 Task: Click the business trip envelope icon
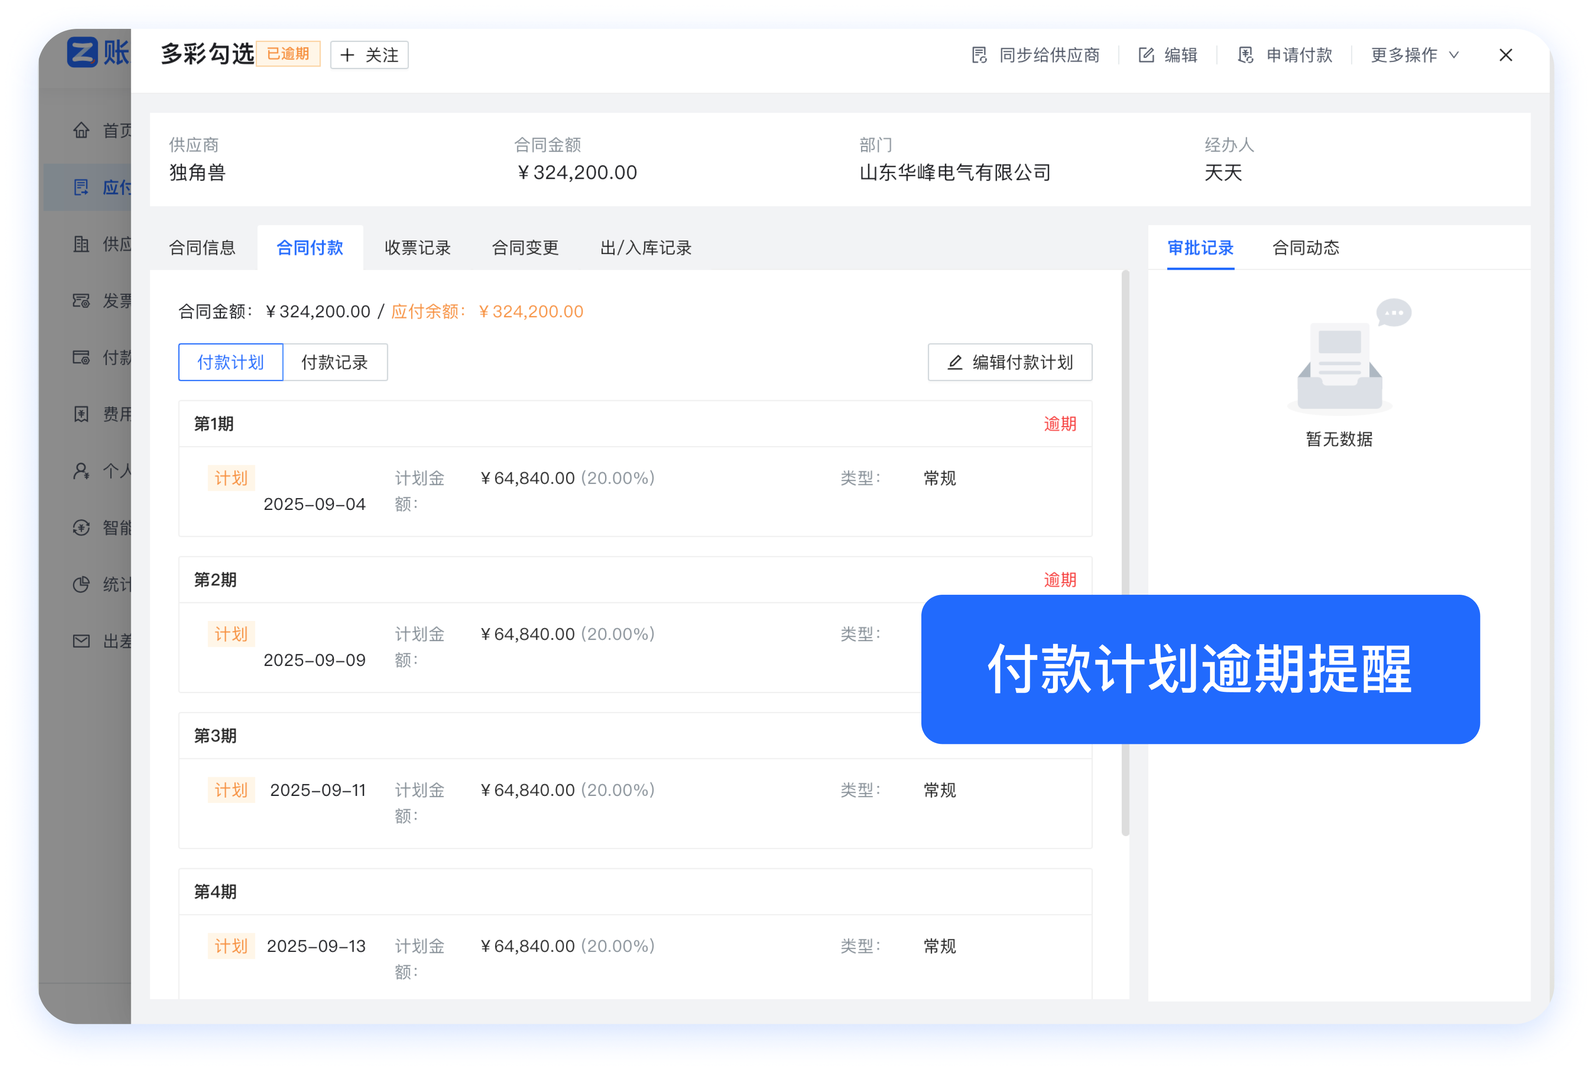[x=81, y=642]
